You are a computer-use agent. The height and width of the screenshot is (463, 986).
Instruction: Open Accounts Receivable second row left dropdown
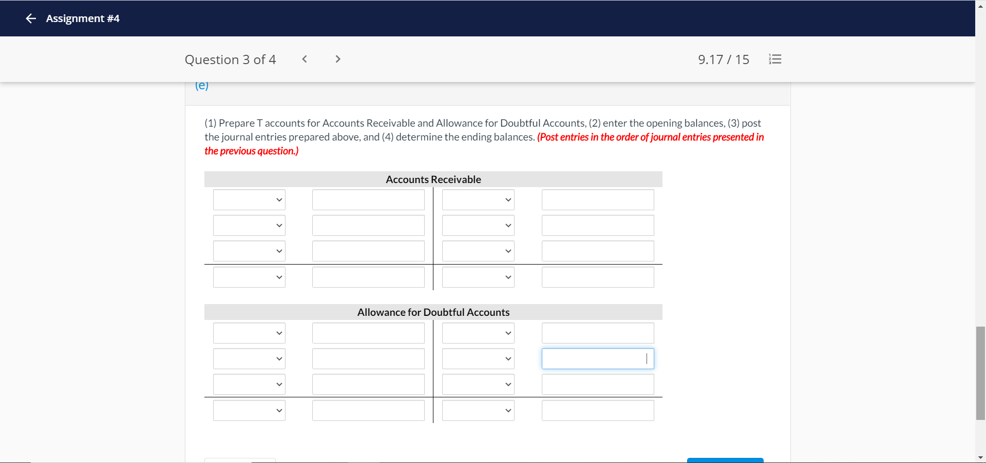tap(249, 226)
